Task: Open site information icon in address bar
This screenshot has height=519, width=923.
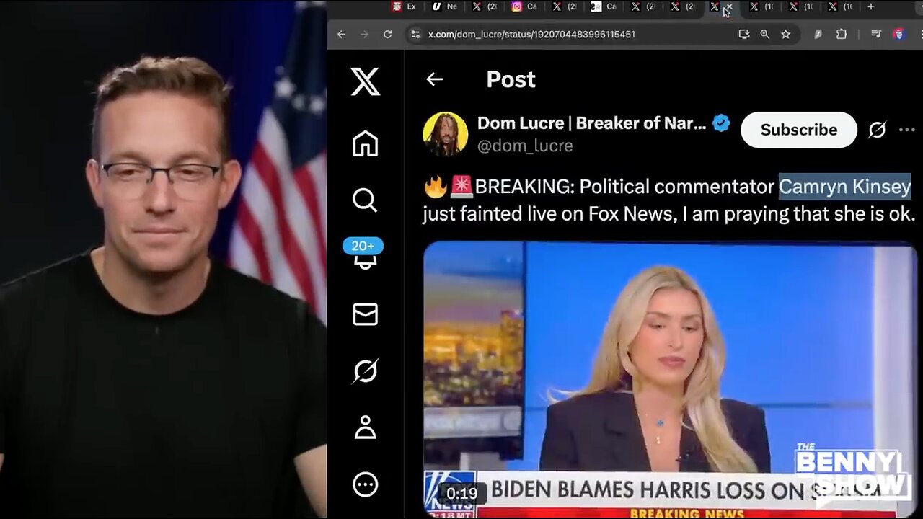Action: (415, 34)
